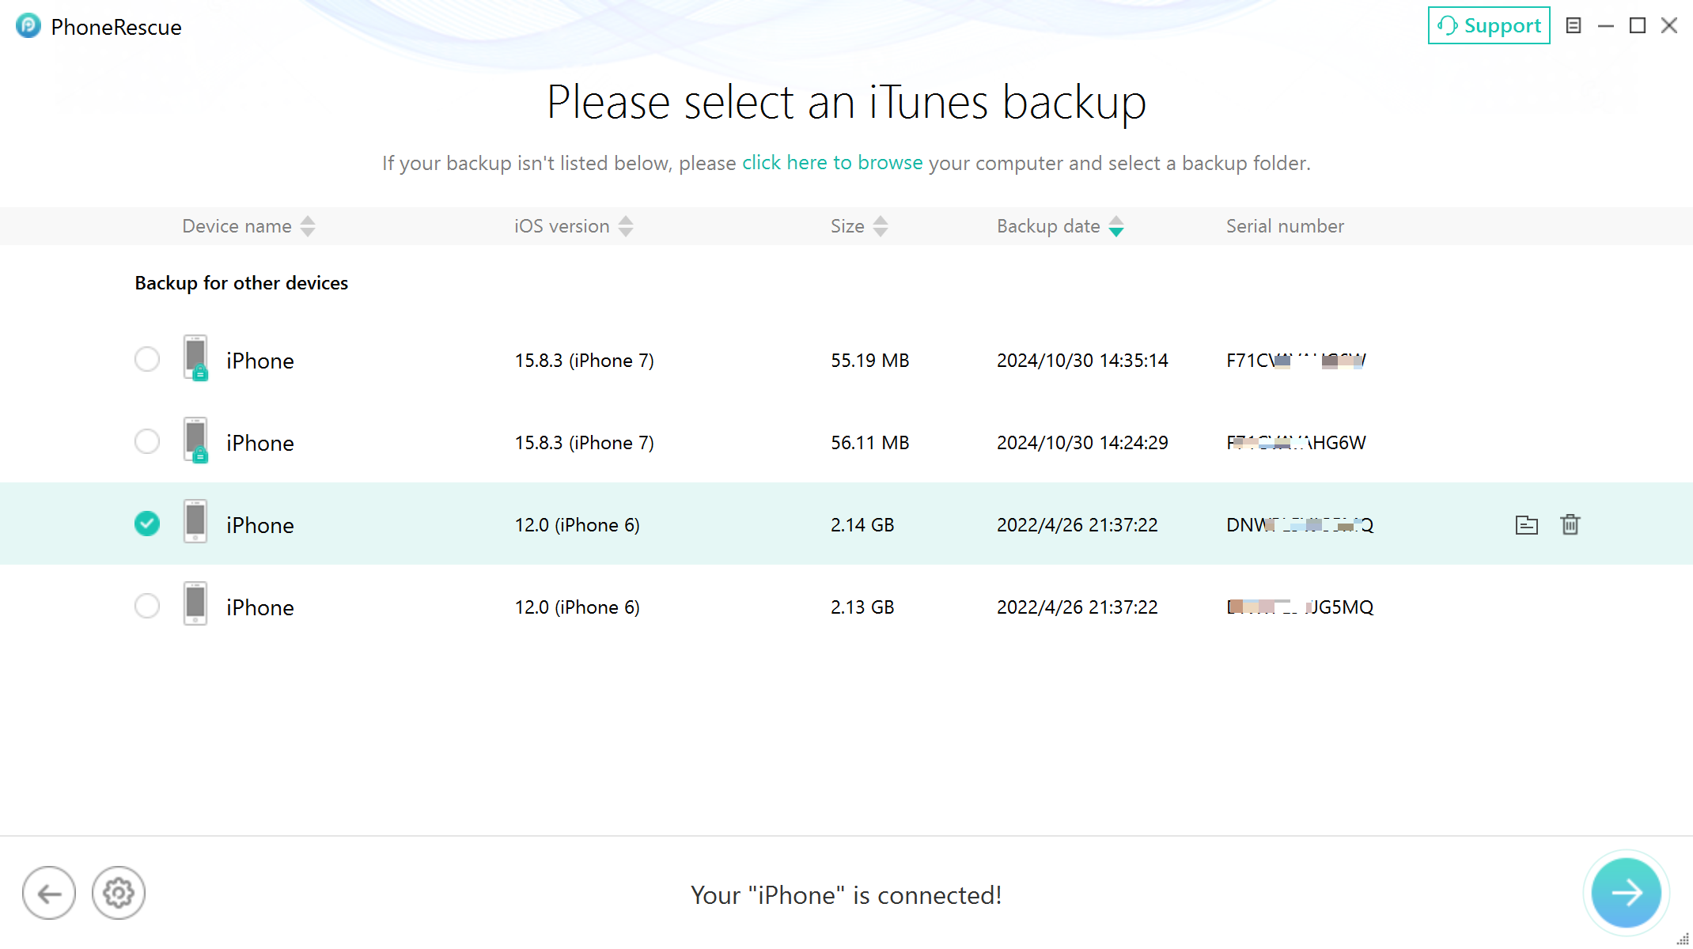Click the iPhone device icon next to iPhone 7 backup
The image size is (1693, 949).
coord(194,359)
